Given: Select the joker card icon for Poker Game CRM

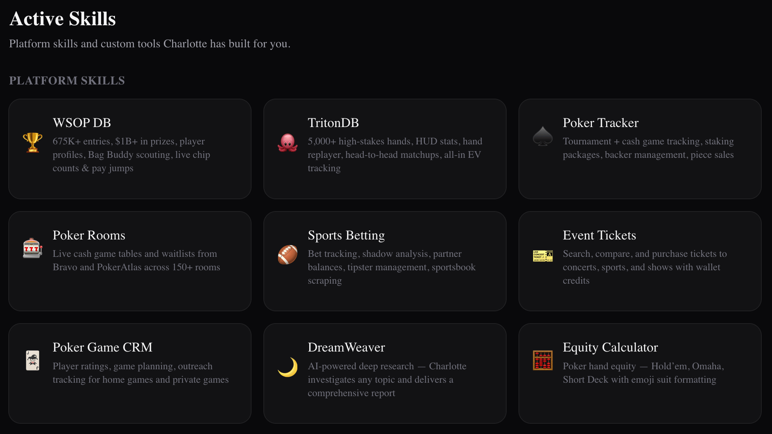Looking at the screenshot, I should point(32,360).
